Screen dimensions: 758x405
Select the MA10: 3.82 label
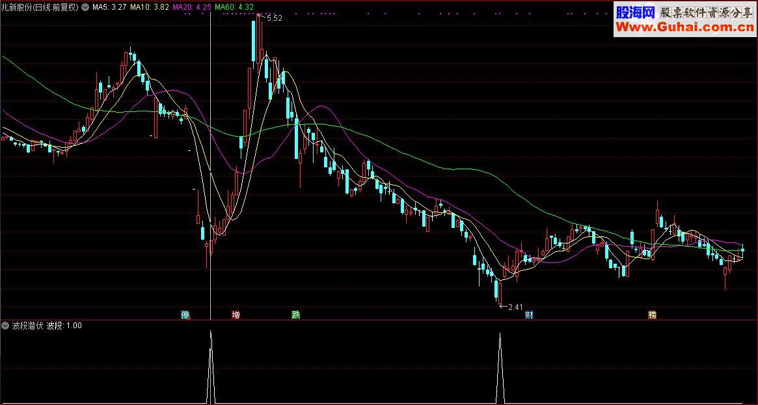[x=150, y=7]
